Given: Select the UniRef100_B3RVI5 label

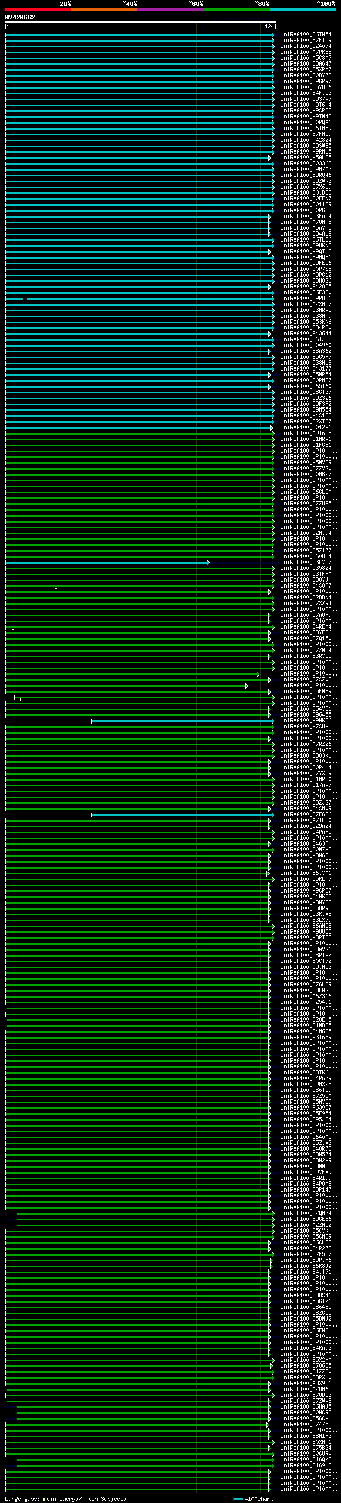Looking at the screenshot, I should (306, 656).
